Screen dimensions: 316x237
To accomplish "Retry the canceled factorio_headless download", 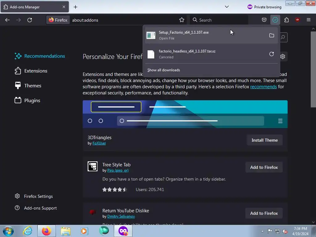I will tap(272, 54).
